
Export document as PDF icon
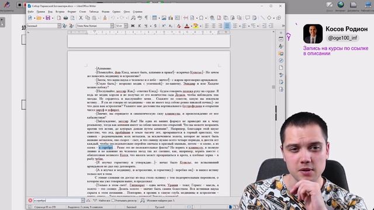[59, 18]
